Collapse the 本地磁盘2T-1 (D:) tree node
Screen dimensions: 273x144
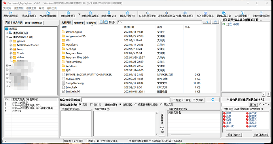tap(7, 37)
